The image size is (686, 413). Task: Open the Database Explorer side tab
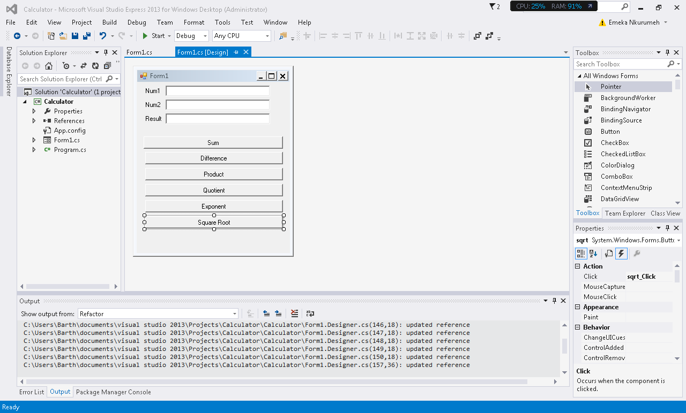[x=9, y=72]
